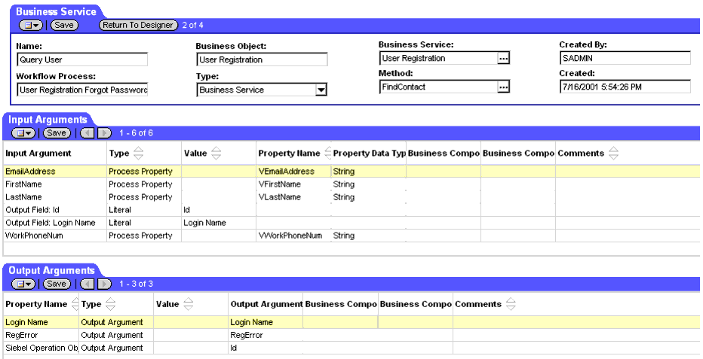703x359 pixels.
Task: Click the Created By field SADMIN
Action: pos(625,58)
